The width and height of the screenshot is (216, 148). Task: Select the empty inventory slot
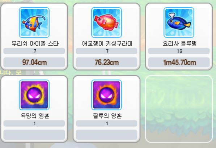[x=179, y=109]
